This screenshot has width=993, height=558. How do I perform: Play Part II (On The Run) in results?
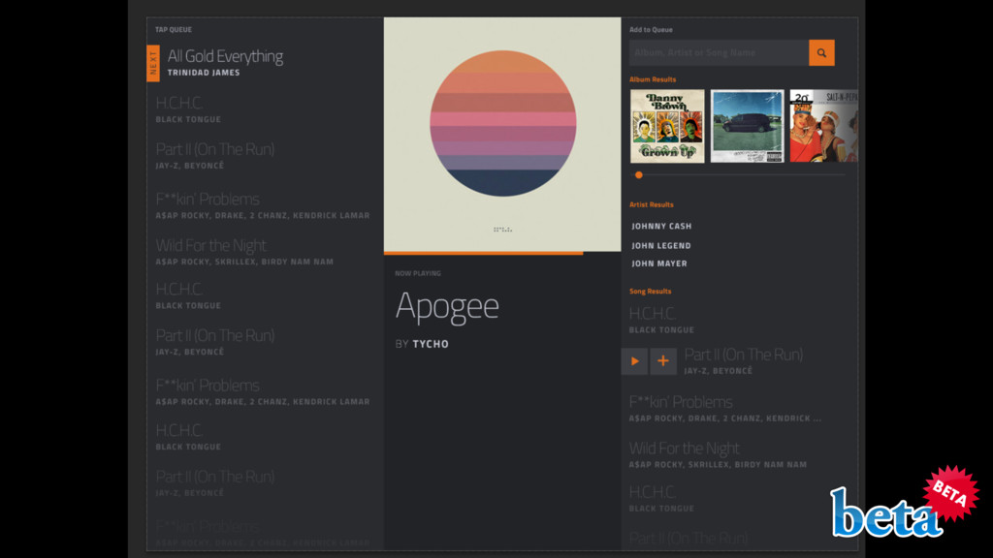[x=634, y=361]
